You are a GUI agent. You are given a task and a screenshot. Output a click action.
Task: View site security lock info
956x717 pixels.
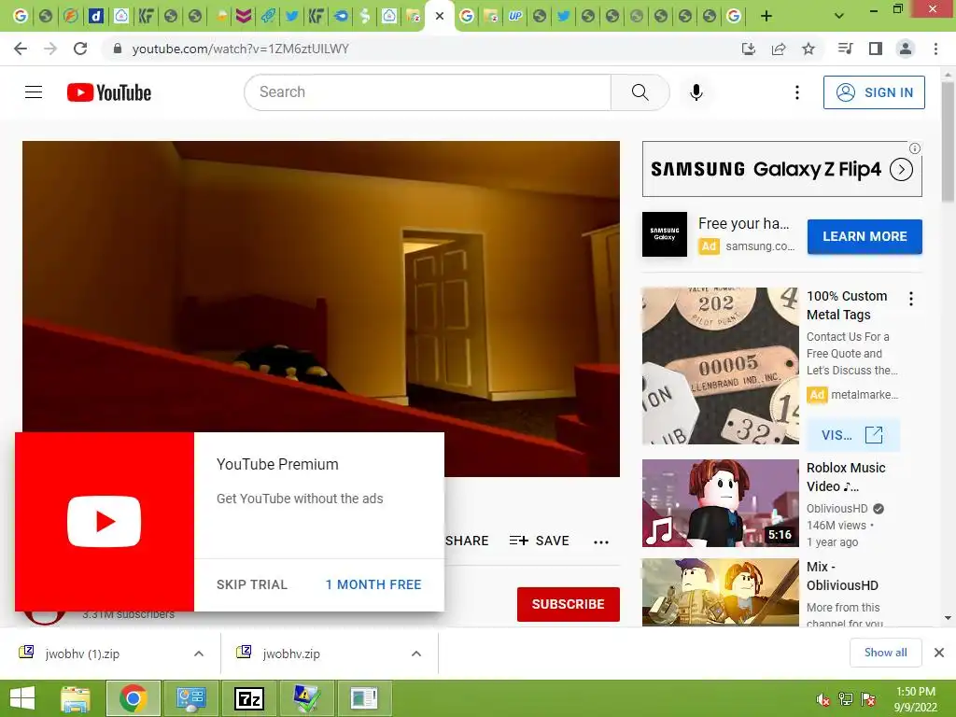[117, 49]
